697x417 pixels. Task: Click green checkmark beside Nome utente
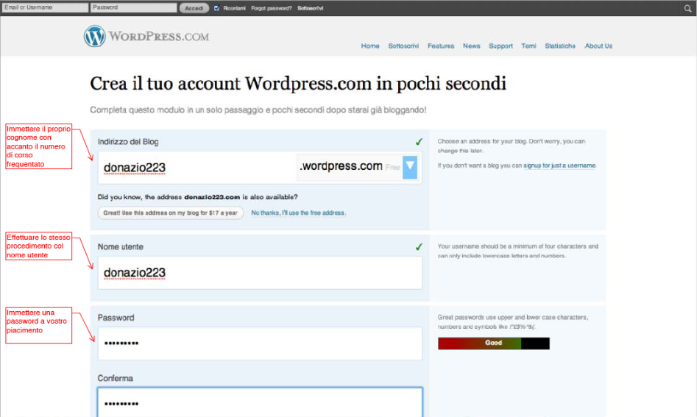coord(419,246)
